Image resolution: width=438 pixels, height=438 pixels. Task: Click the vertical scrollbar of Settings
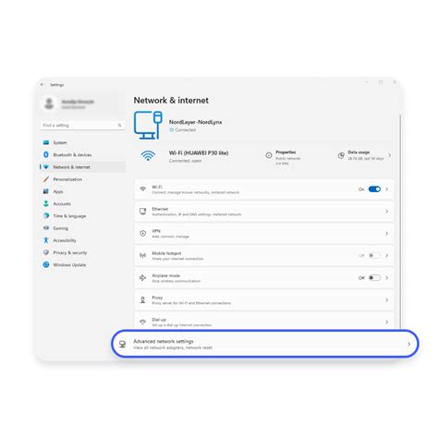point(400,222)
